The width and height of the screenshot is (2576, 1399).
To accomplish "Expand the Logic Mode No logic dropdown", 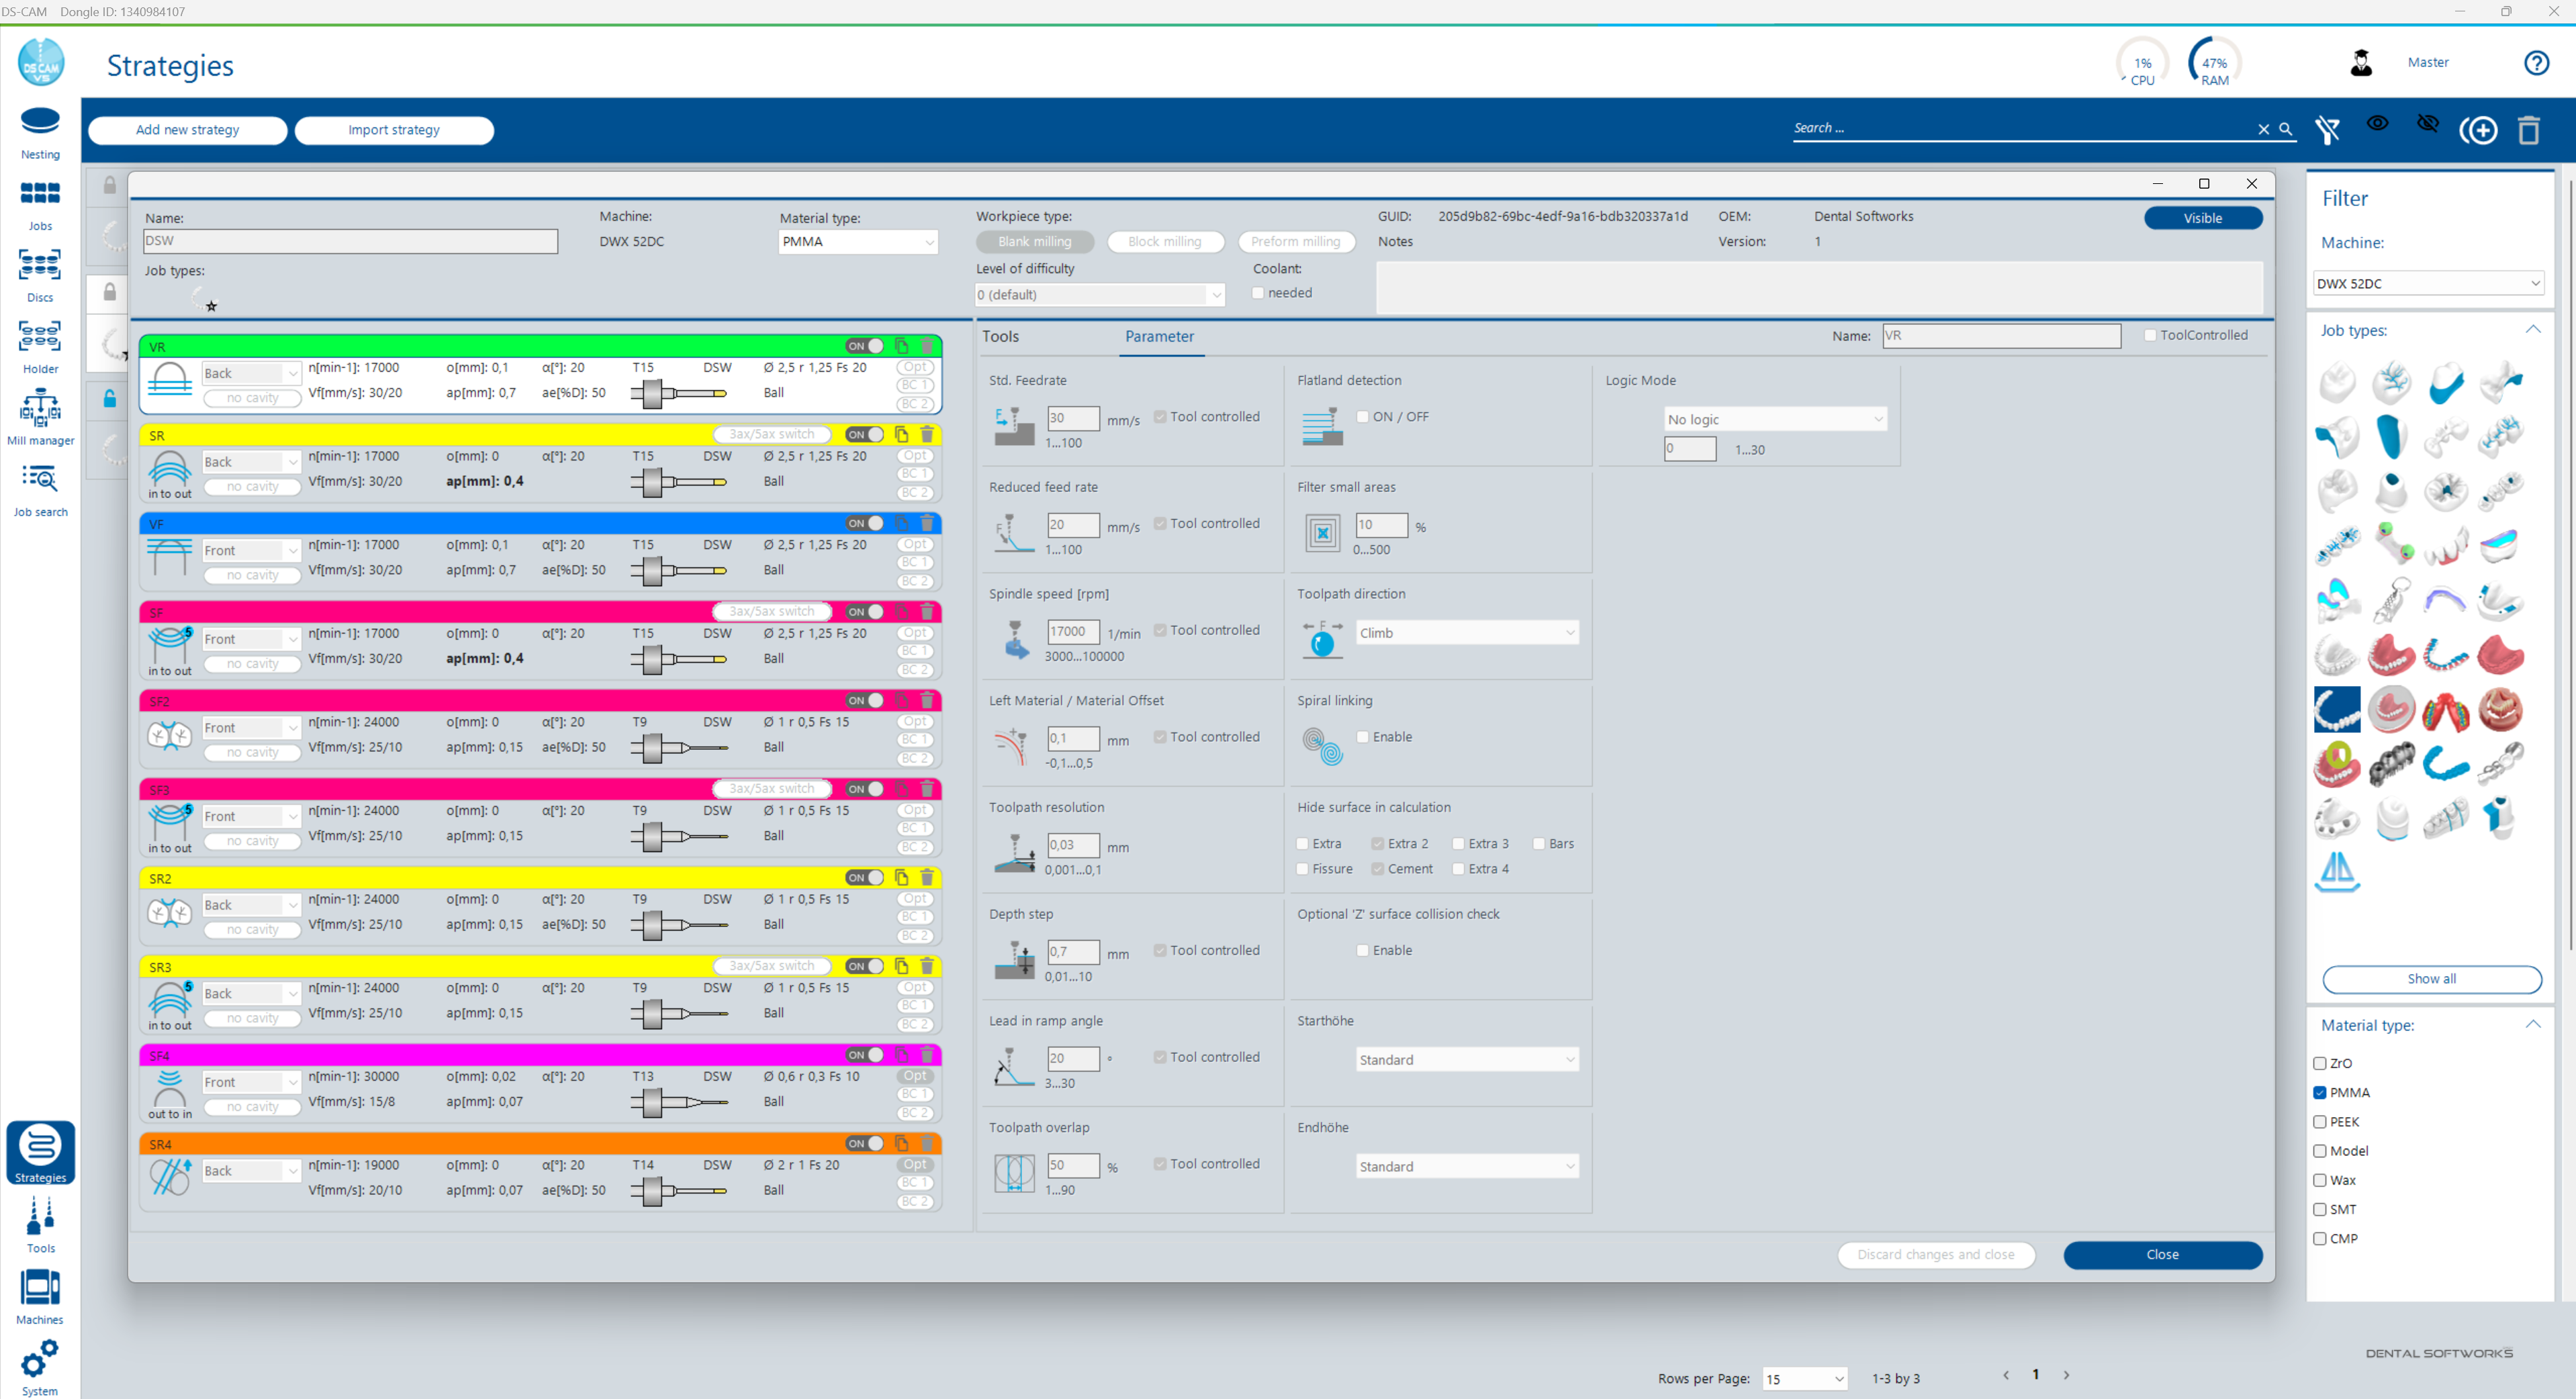I will [x=1774, y=420].
